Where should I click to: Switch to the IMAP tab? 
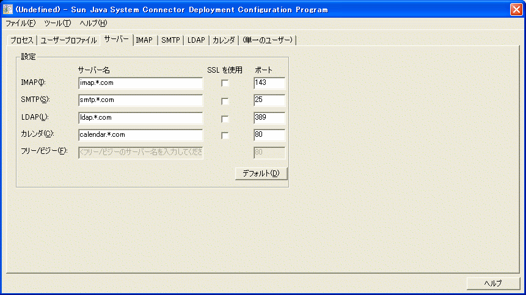[x=144, y=40]
